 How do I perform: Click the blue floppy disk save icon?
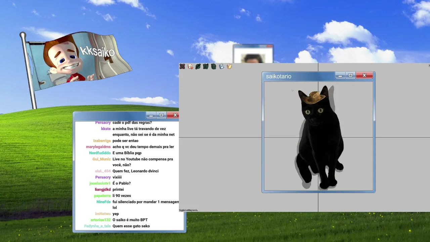coord(221,67)
